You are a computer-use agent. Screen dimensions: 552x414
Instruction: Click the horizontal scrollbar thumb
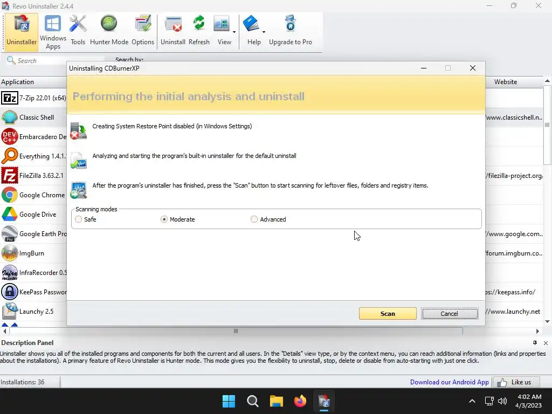click(236, 331)
